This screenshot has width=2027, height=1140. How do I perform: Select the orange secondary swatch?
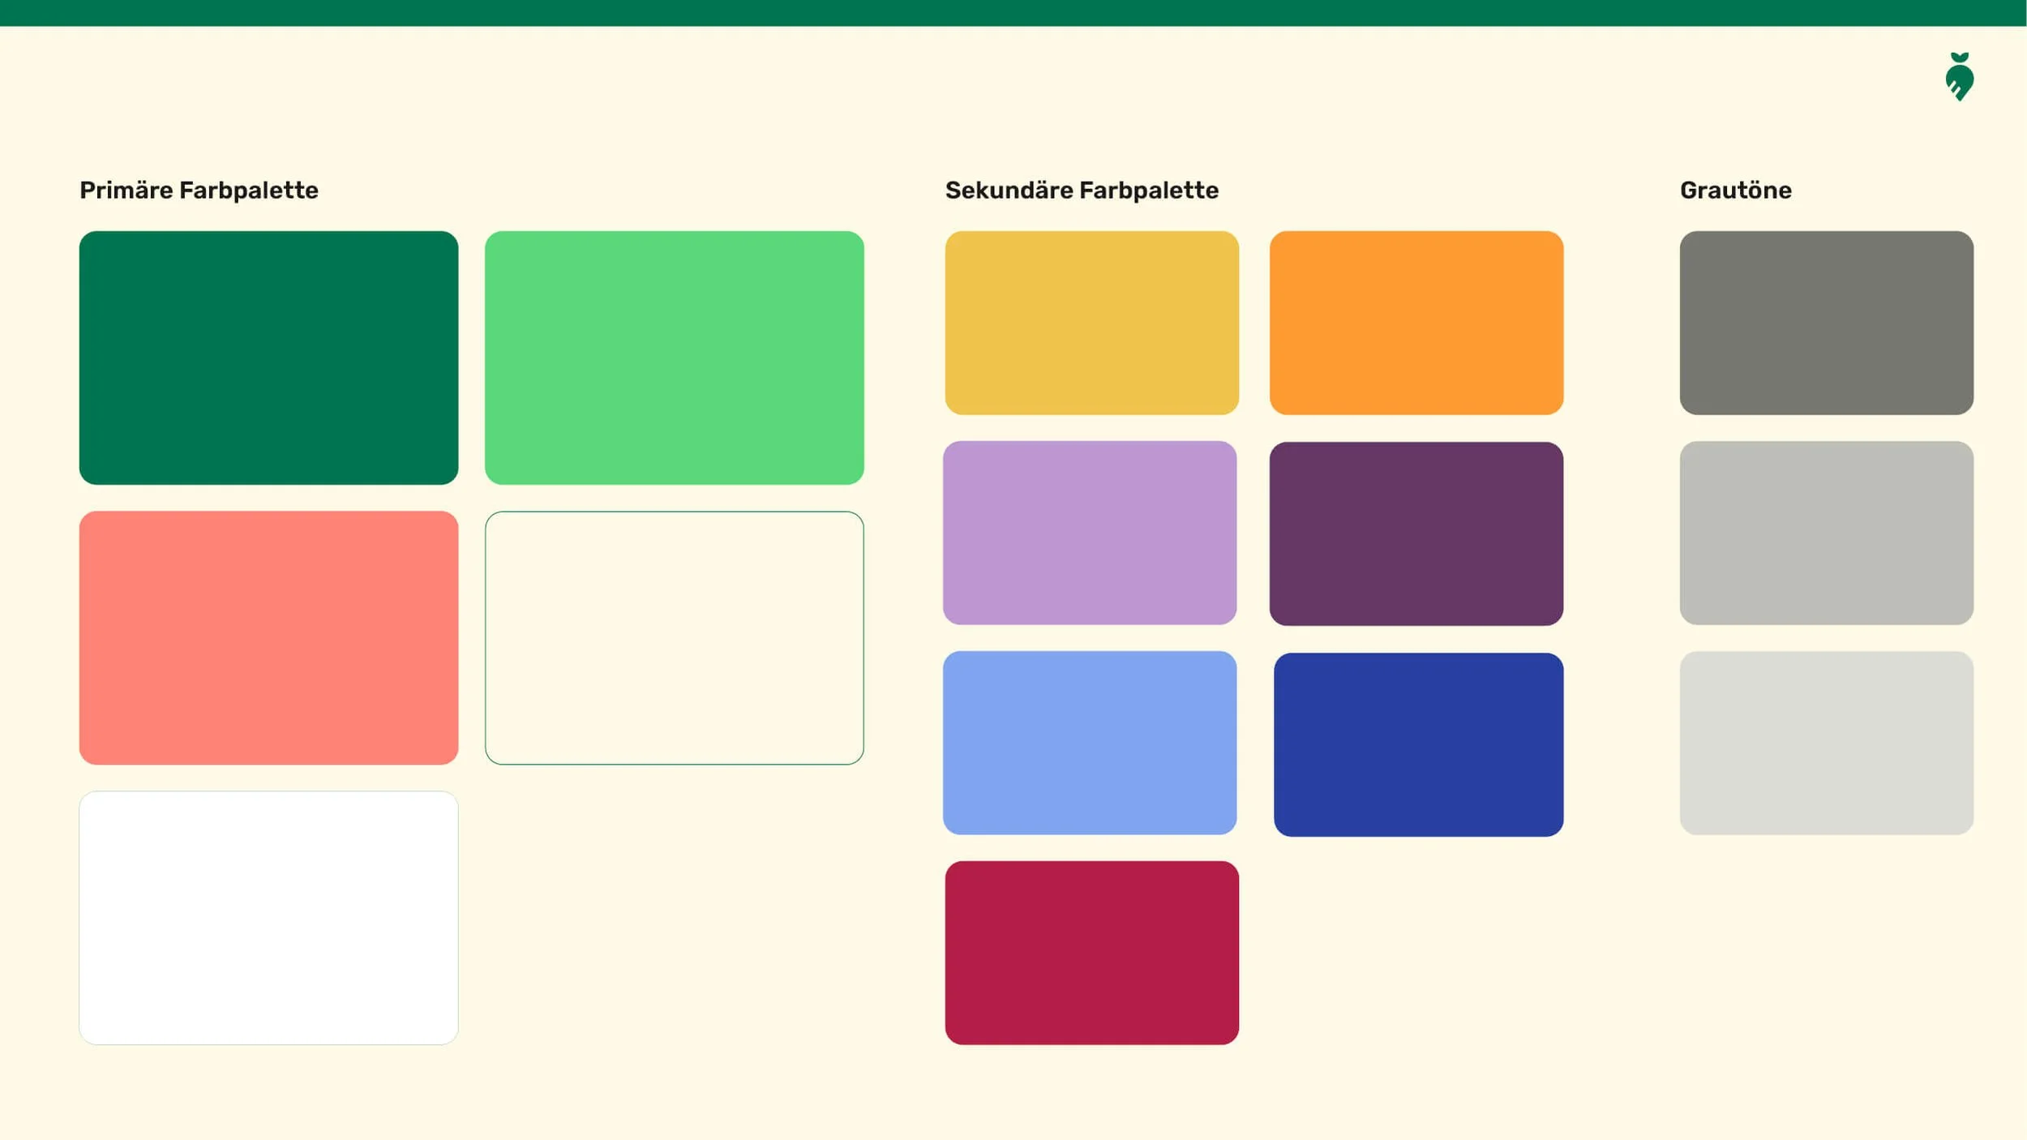click(1416, 323)
